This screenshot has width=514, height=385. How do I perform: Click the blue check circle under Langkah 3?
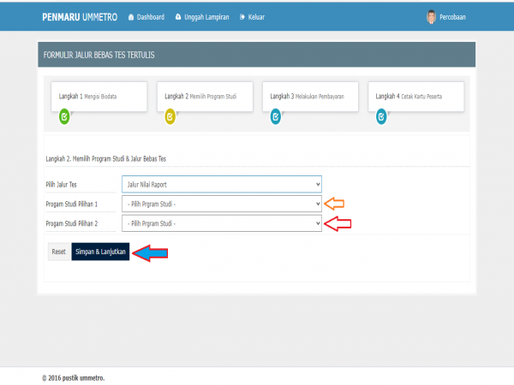click(x=275, y=117)
